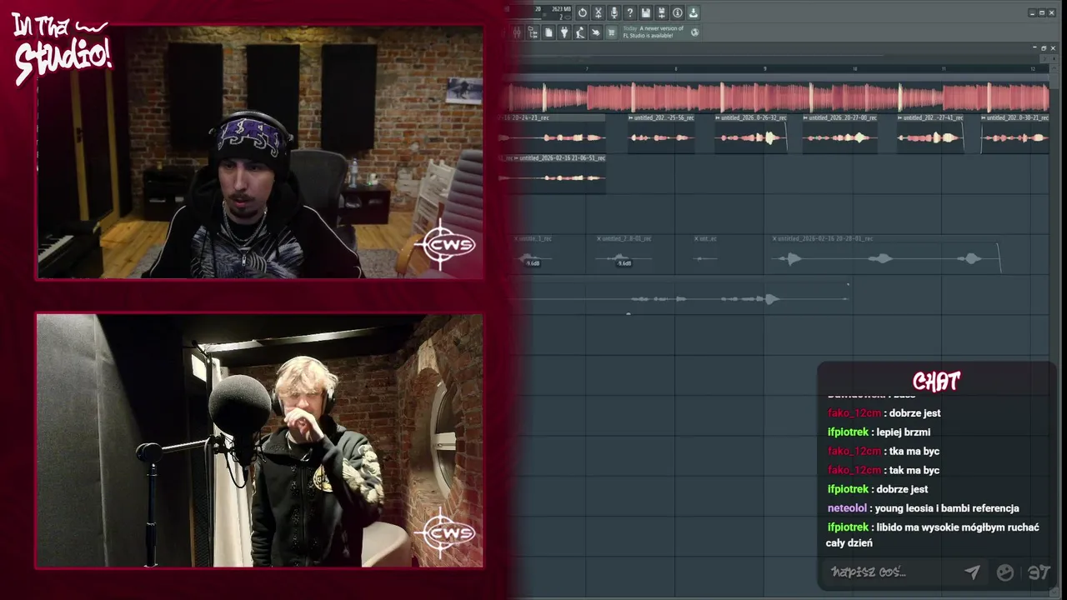Open the plugin picker plug icon

[564, 32]
